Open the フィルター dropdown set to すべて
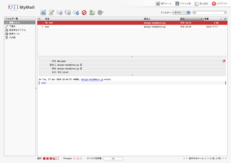Image resolution: width=231 pixels, height=163 pixels. [181, 12]
